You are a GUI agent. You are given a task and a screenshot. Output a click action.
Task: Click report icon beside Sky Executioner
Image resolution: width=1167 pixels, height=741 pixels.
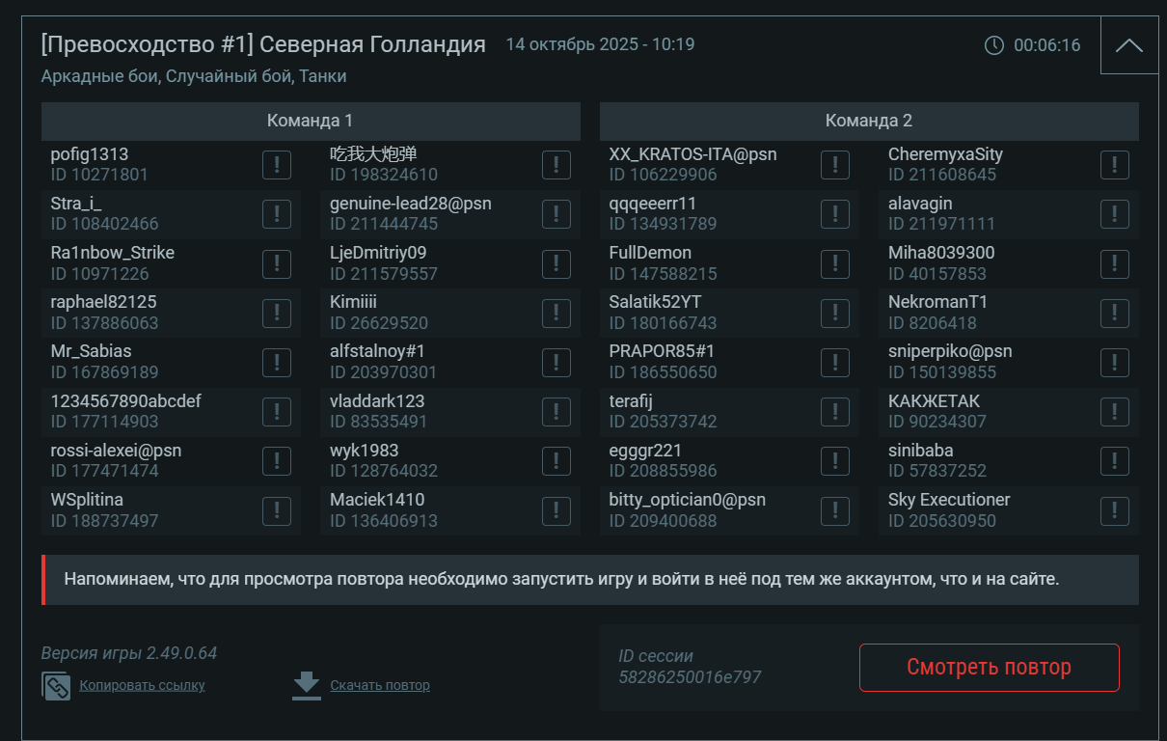coord(1114,510)
